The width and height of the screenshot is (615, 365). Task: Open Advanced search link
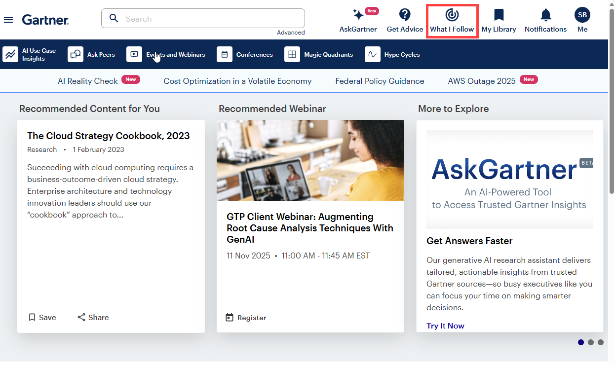[291, 33]
